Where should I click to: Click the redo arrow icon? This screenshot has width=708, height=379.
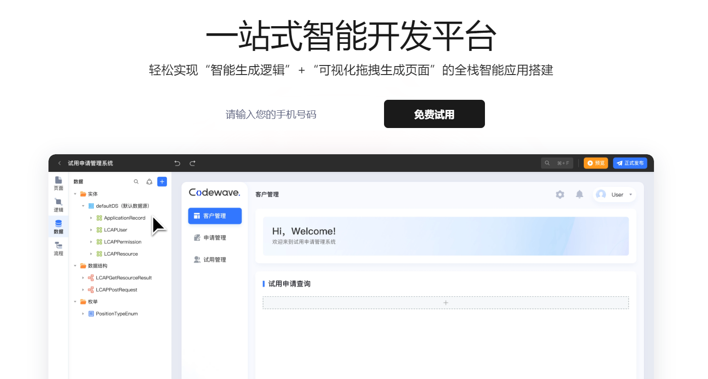[192, 163]
